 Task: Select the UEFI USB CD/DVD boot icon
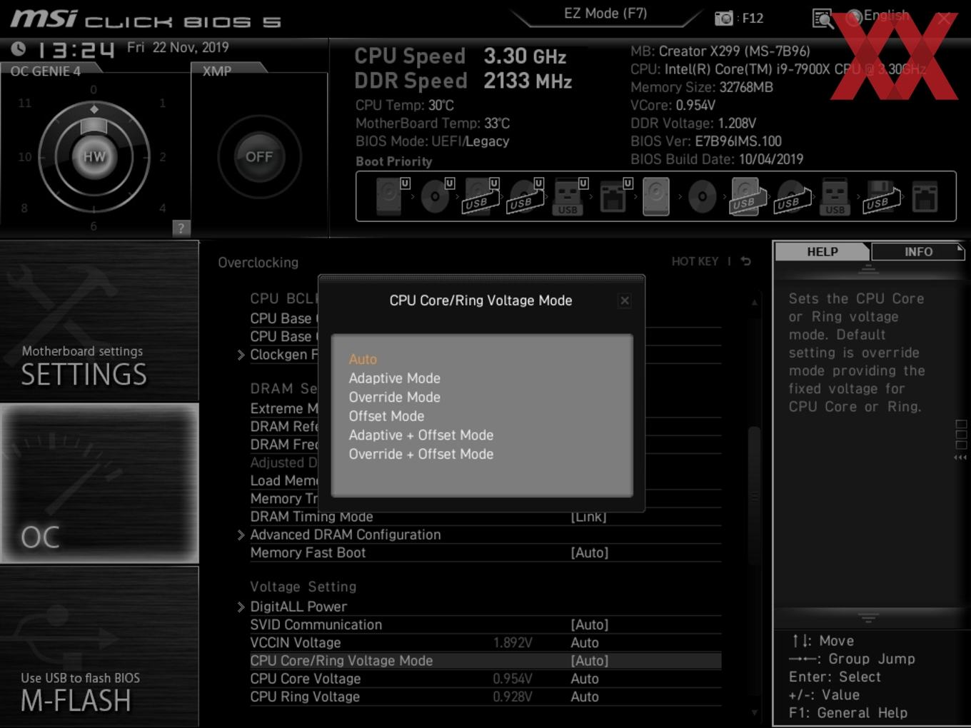click(525, 196)
